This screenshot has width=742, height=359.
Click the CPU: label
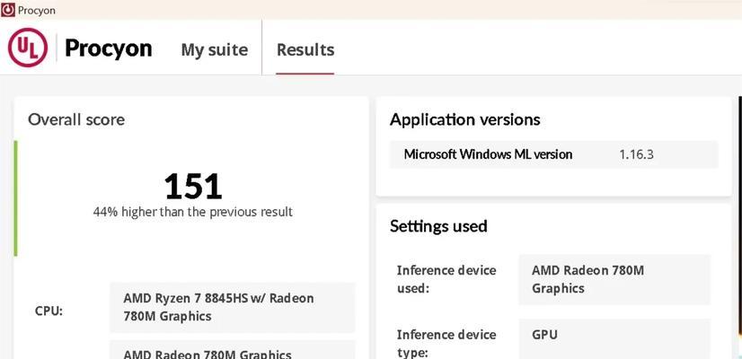(49, 311)
